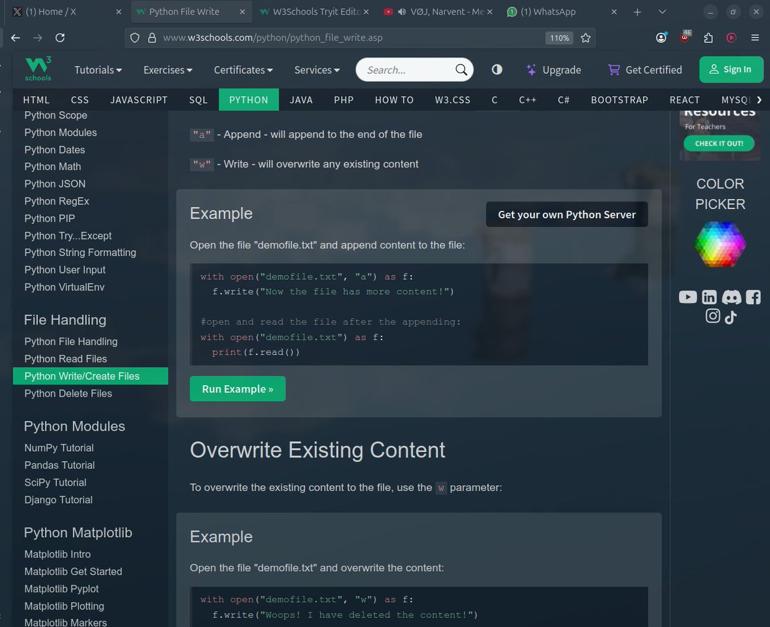Open Python File Handling in sidebar

click(71, 341)
